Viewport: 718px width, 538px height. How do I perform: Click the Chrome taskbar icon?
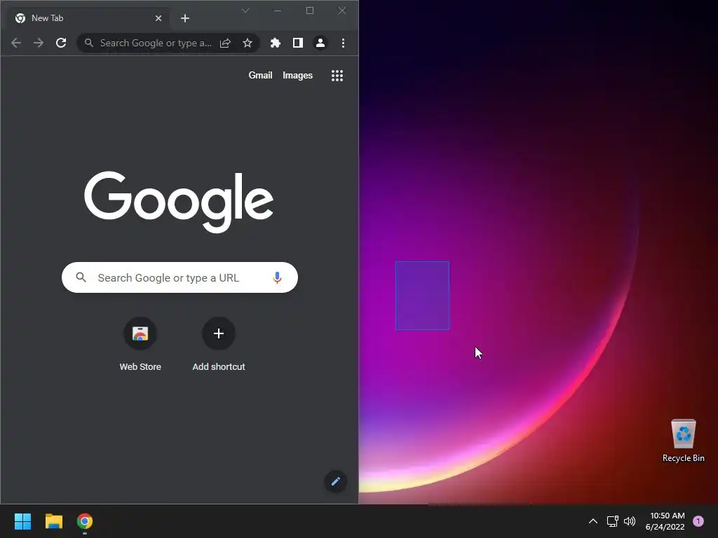85,521
